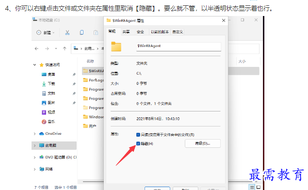Screen dimensions: 308x190
Task: Select the Users (用户) folder
Action: pos(90,126)
